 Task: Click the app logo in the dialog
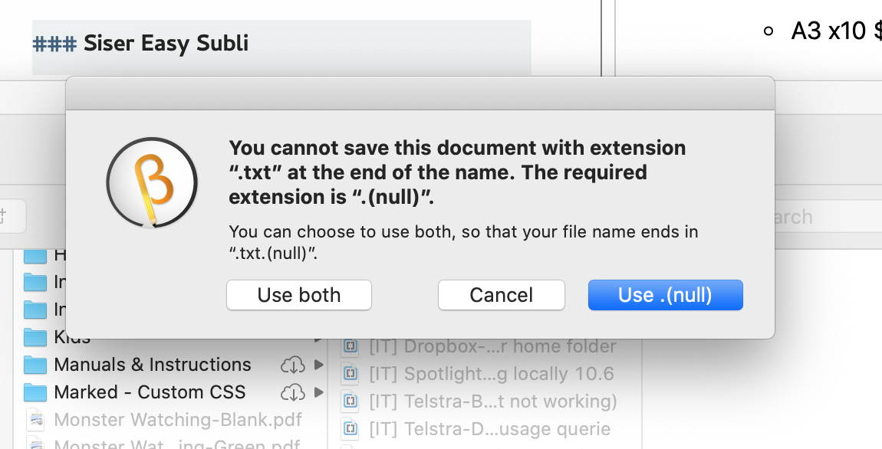tap(152, 183)
